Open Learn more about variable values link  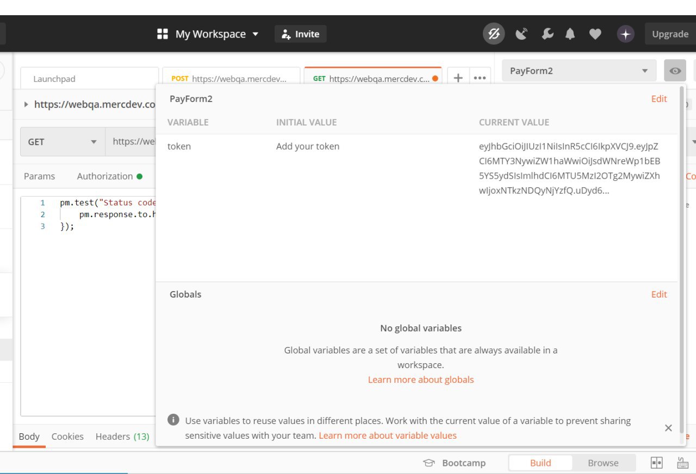[x=388, y=435]
